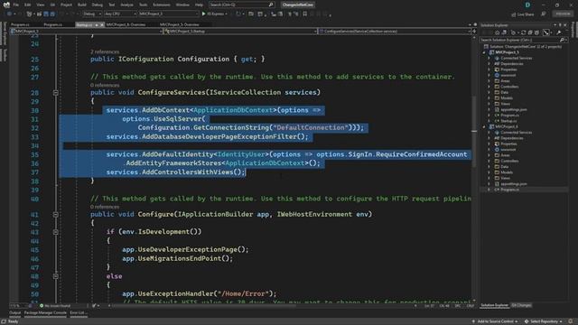Click the Search (Ctrl+Q) box
578x325 pixels.
pos(241,5)
